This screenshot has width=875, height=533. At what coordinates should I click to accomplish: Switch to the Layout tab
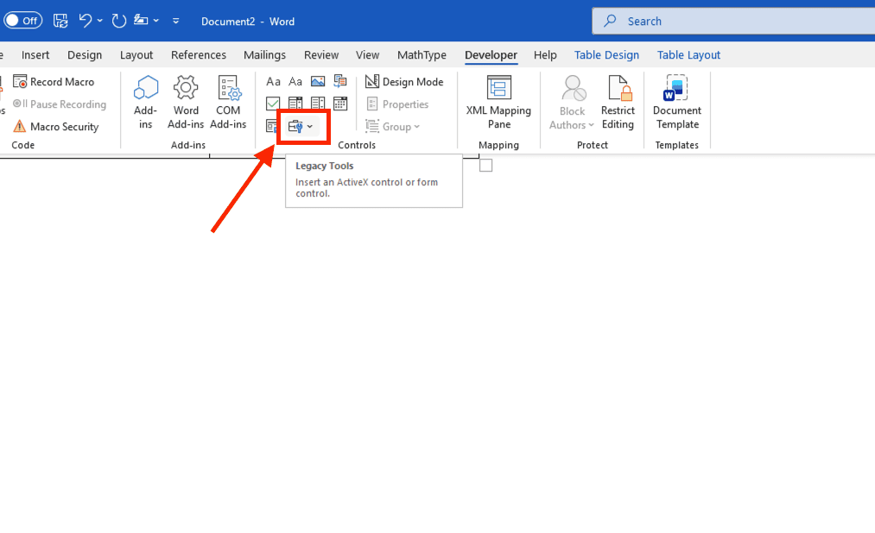136,55
